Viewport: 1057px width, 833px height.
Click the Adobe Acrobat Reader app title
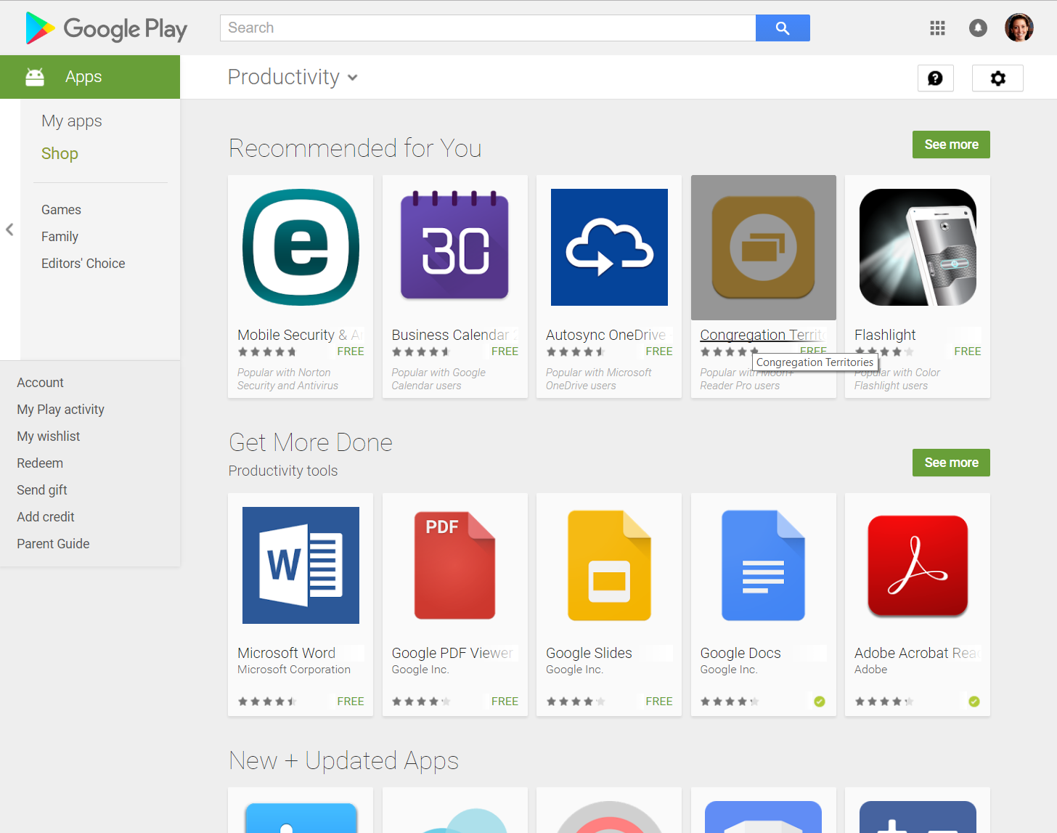917,653
